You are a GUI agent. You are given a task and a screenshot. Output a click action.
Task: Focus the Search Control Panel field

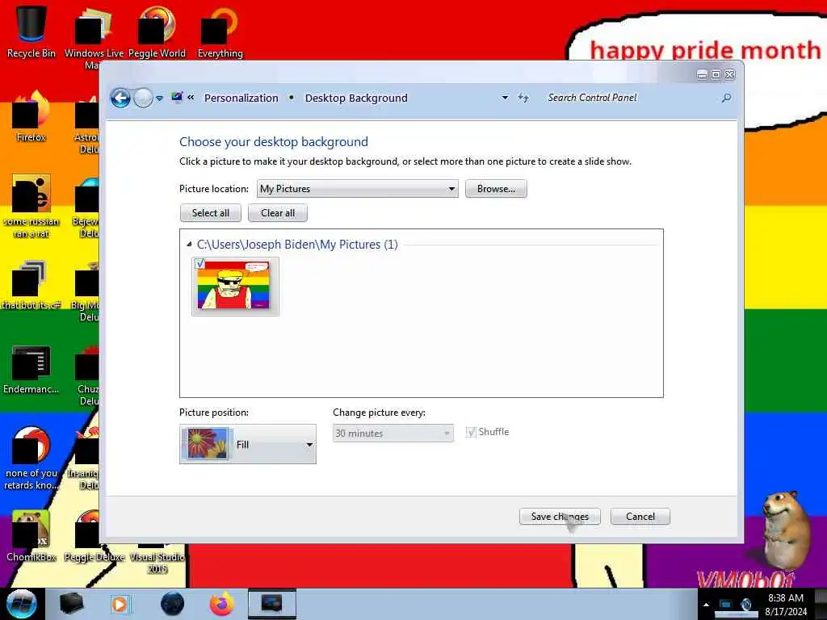[632, 98]
